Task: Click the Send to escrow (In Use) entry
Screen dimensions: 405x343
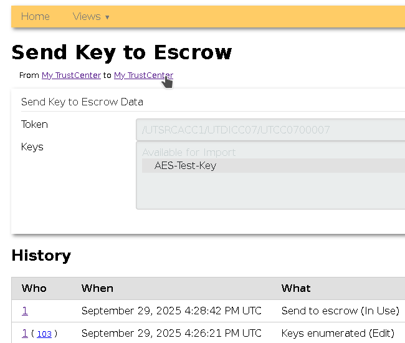Action: pos(340,311)
